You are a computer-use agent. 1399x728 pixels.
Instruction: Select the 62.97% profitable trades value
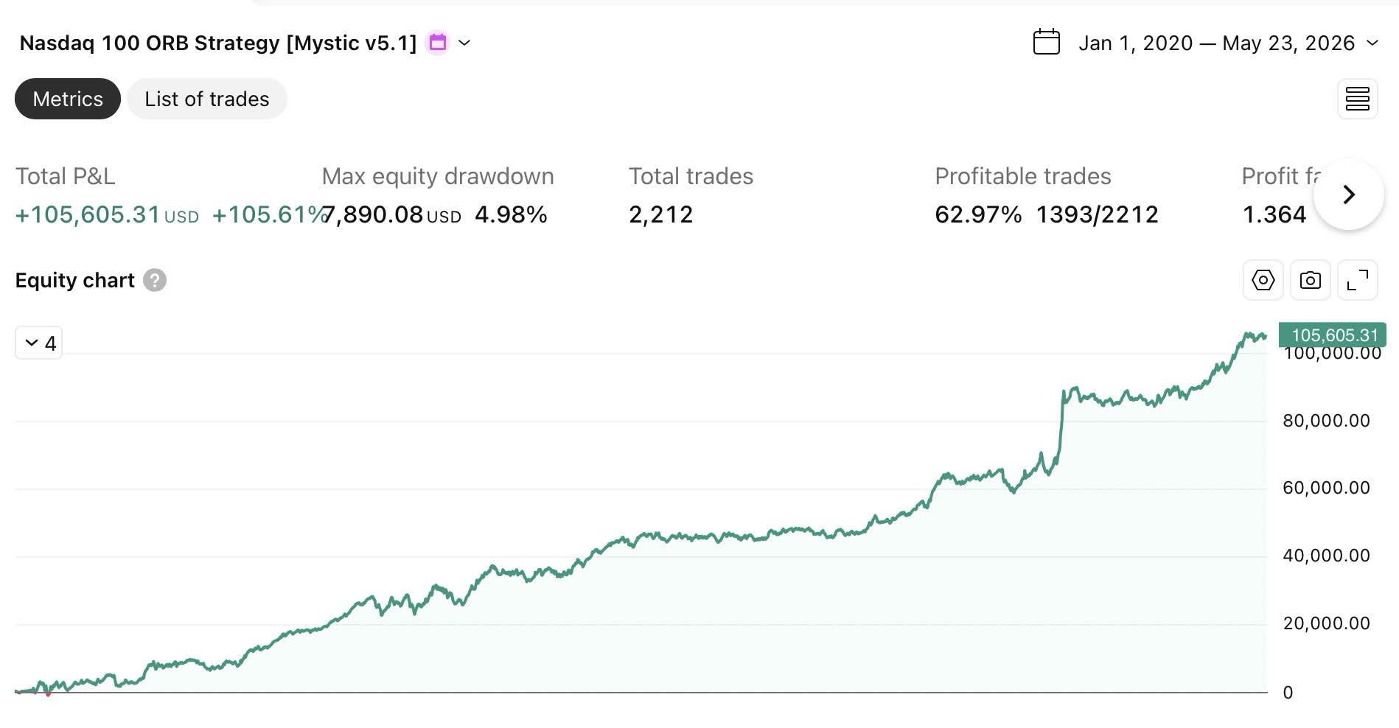tap(978, 214)
